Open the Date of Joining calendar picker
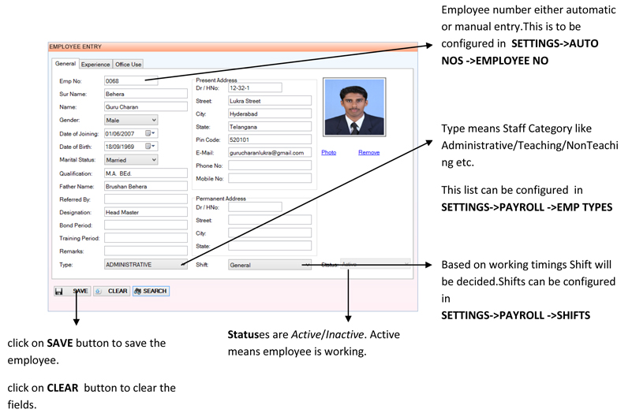The height and width of the screenshot is (413, 632). click(151, 133)
